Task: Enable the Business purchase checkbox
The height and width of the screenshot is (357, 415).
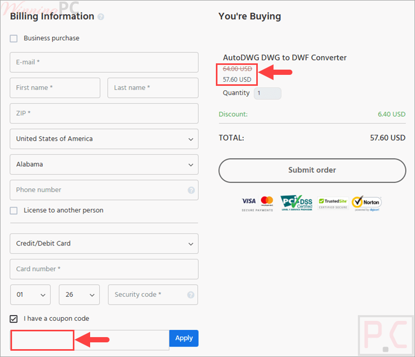Action: (x=14, y=39)
